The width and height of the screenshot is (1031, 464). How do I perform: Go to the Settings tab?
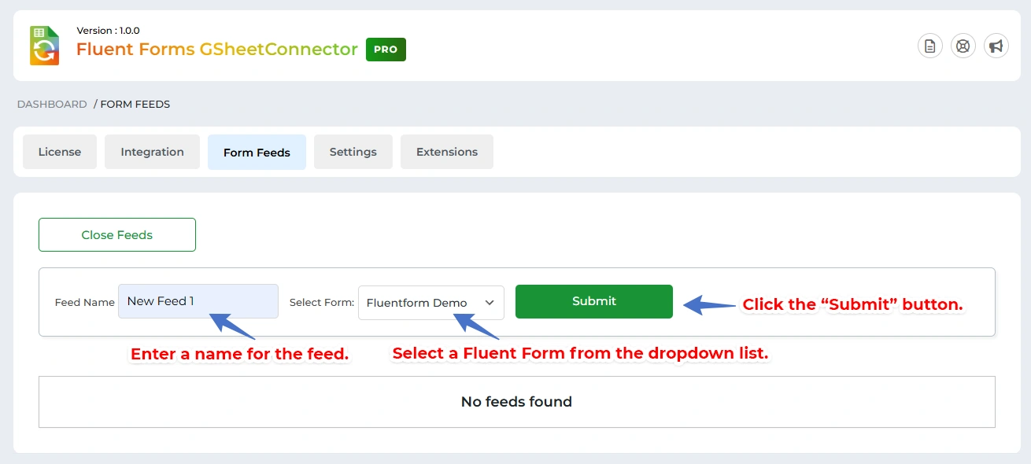[x=353, y=152]
